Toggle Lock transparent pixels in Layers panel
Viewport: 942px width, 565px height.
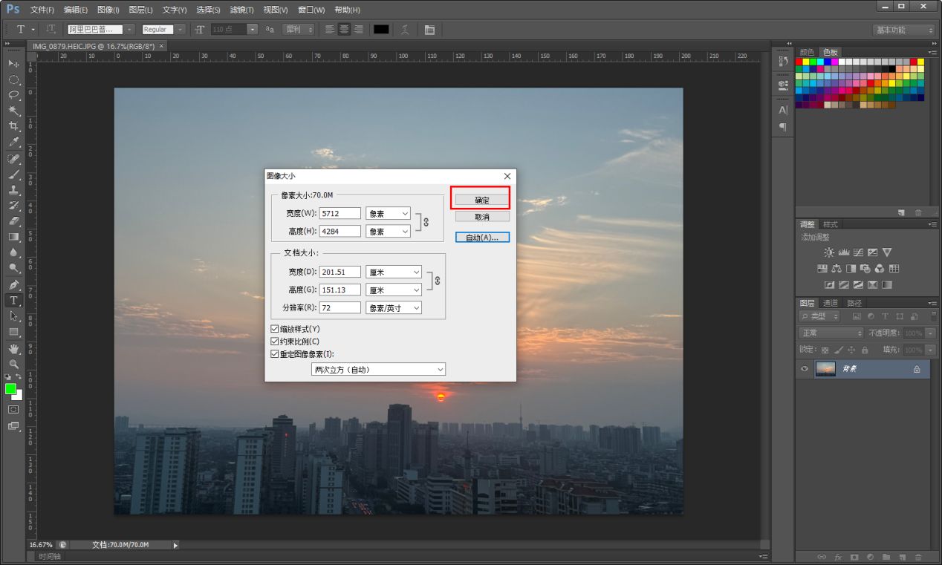click(x=825, y=350)
